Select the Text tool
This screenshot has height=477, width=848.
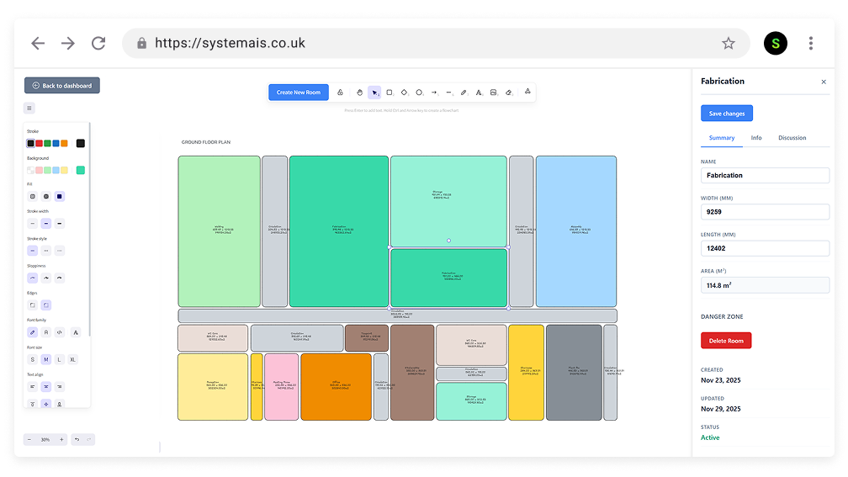pyautogui.click(x=479, y=93)
